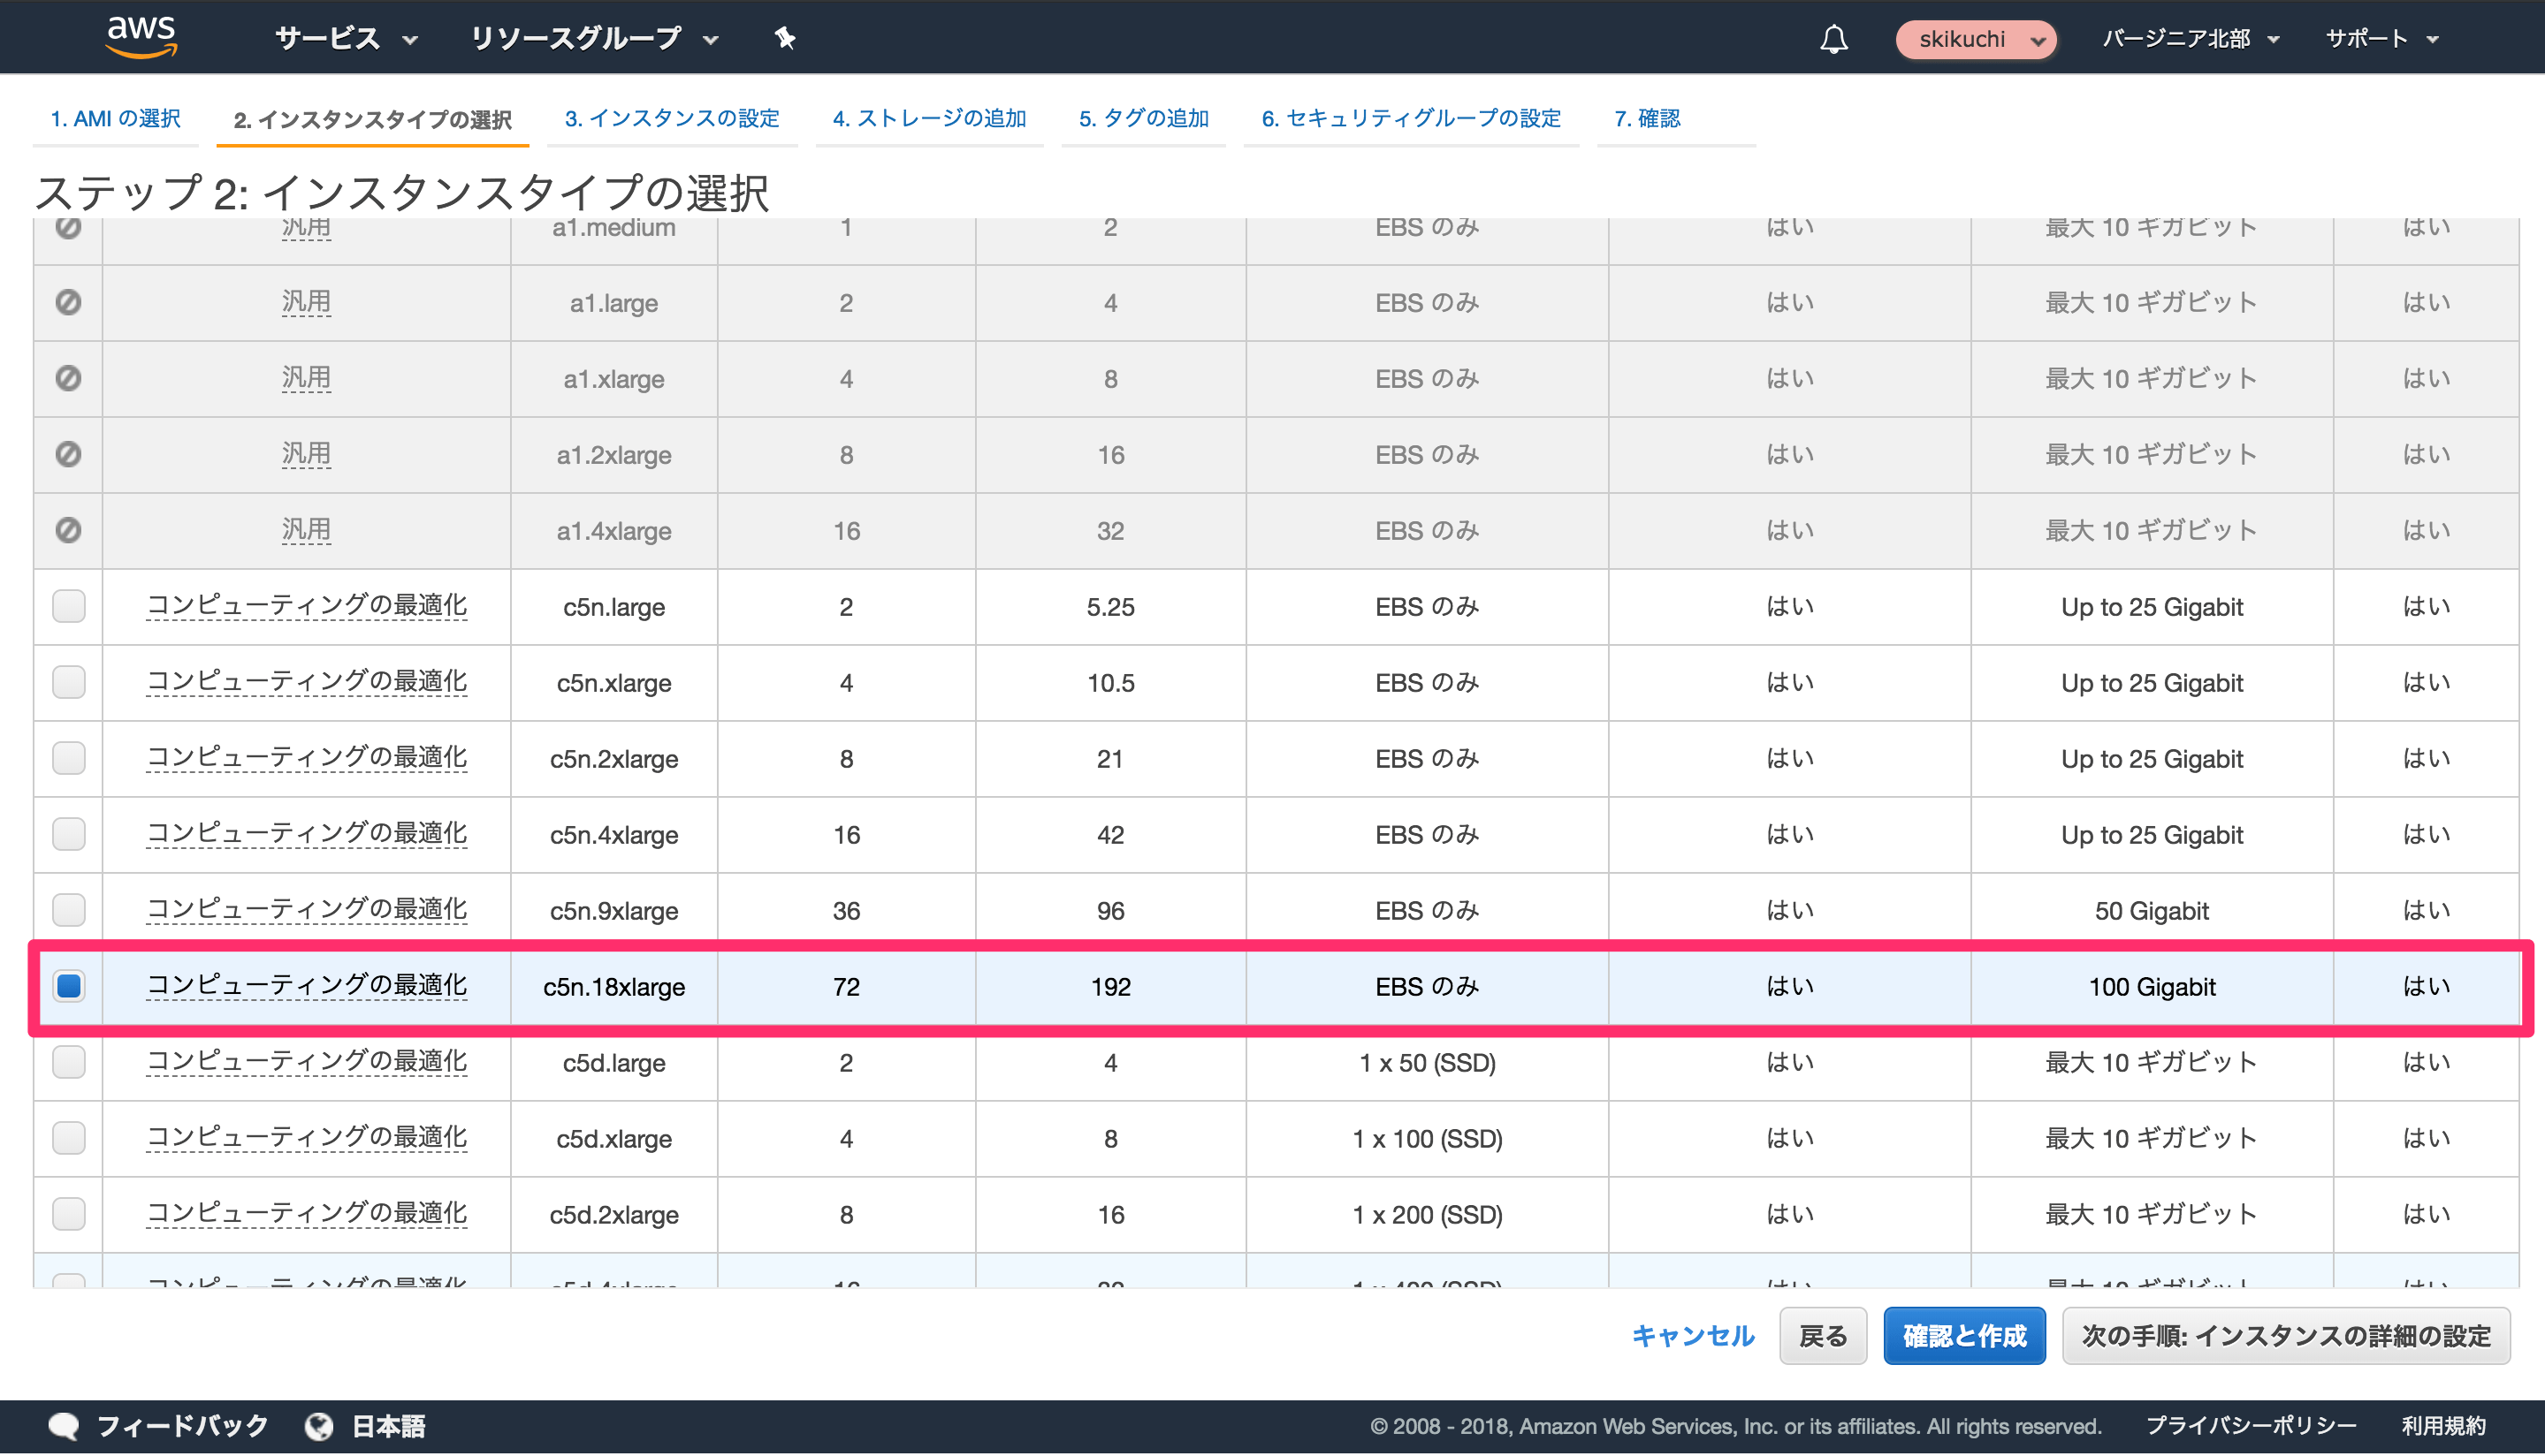Click the a1.xlarge type cell

pos(614,379)
